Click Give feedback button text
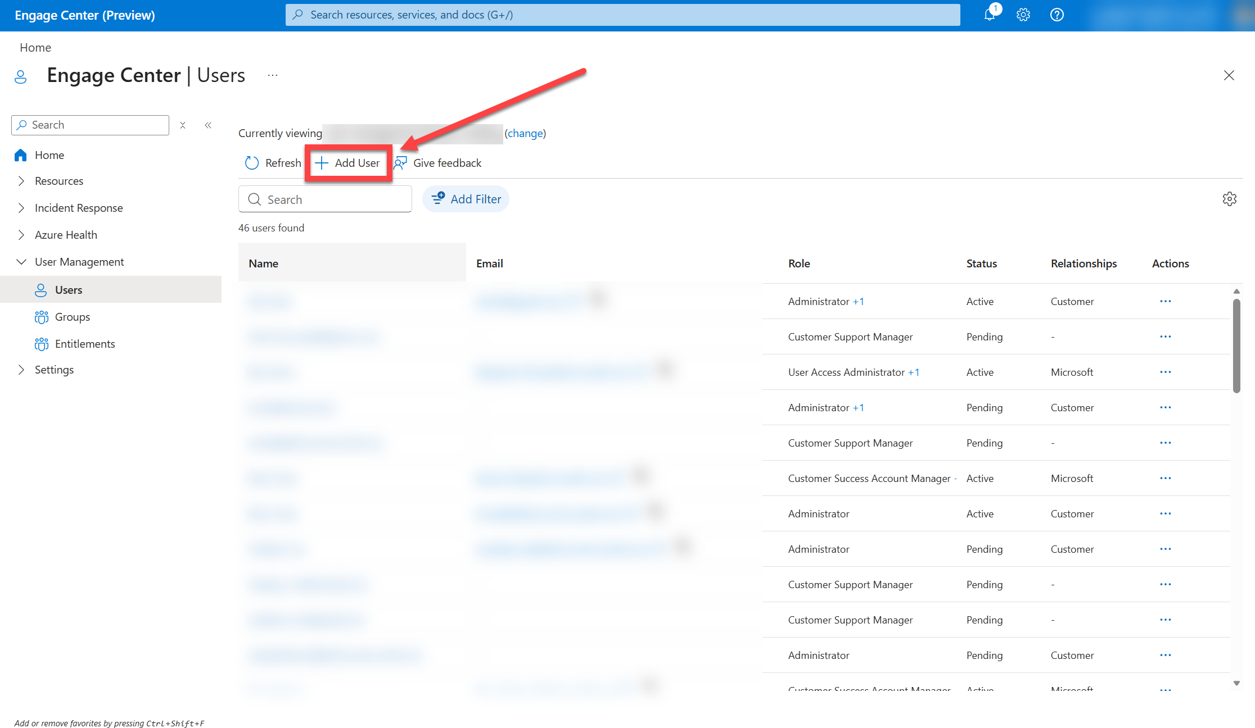This screenshot has width=1255, height=728. 448,163
